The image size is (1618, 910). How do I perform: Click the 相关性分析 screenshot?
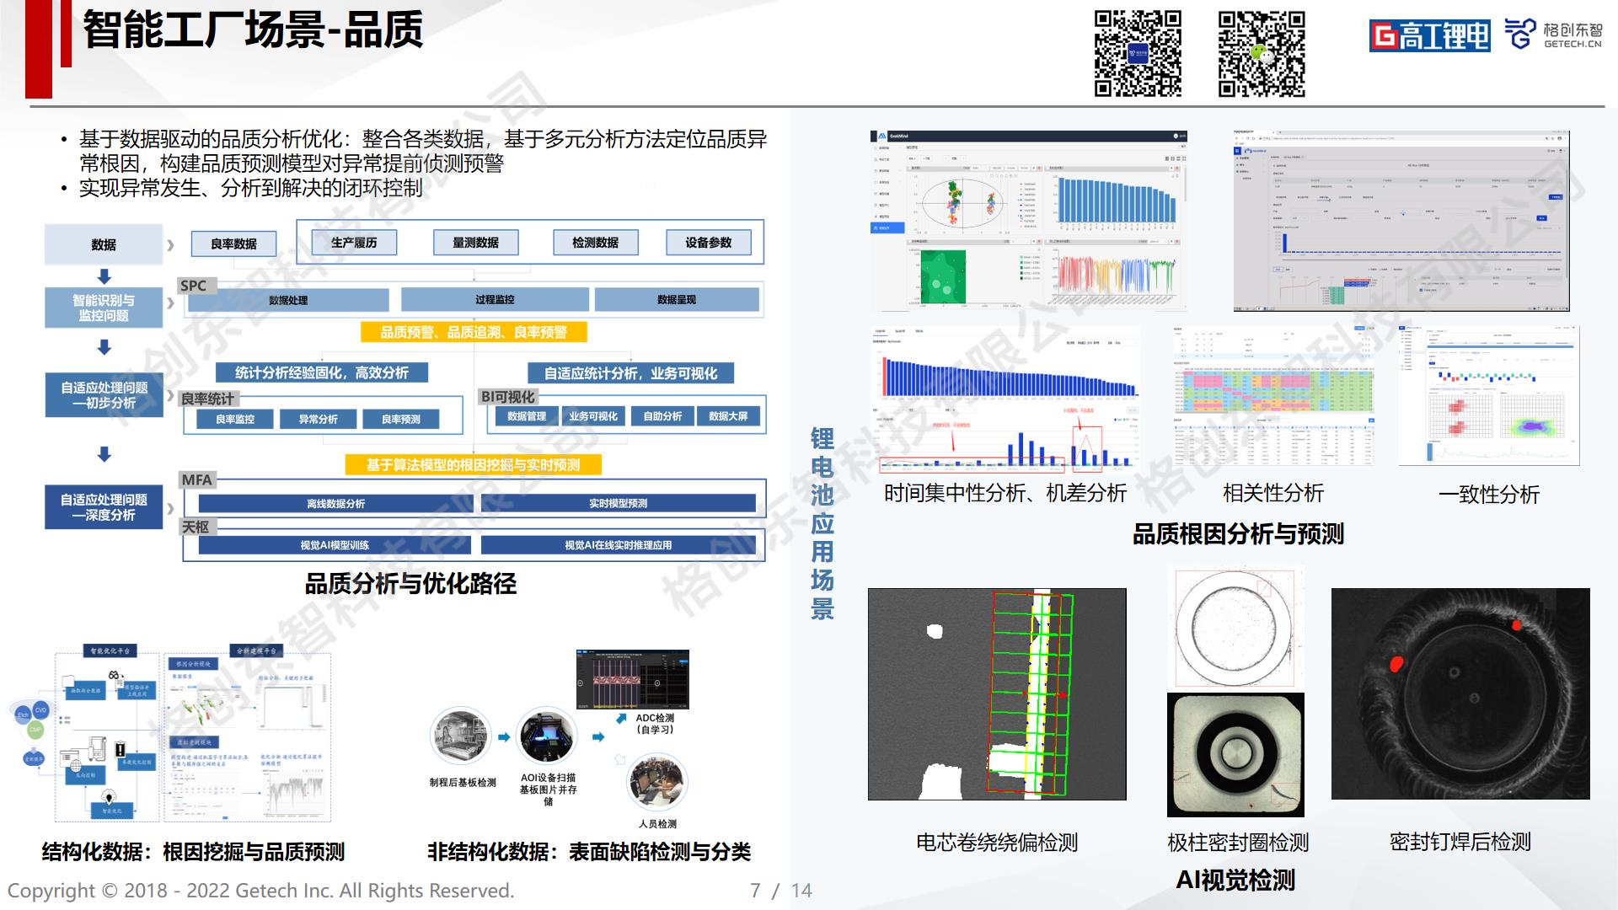pyautogui.click(x=1272, y=396)
